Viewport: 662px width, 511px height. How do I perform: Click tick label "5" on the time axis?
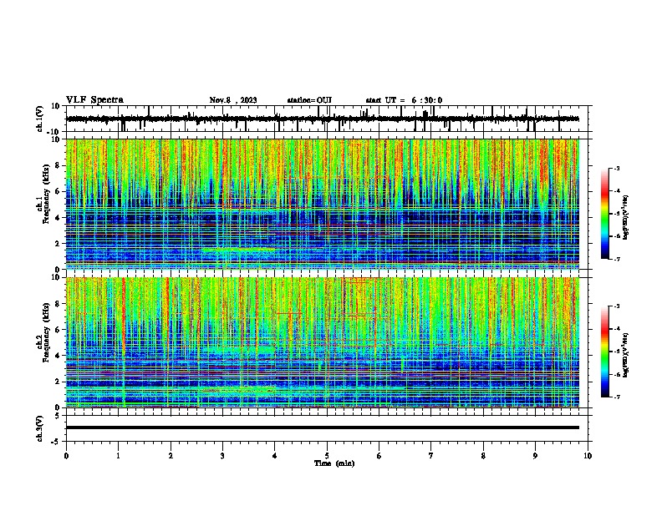coord(327,456)
